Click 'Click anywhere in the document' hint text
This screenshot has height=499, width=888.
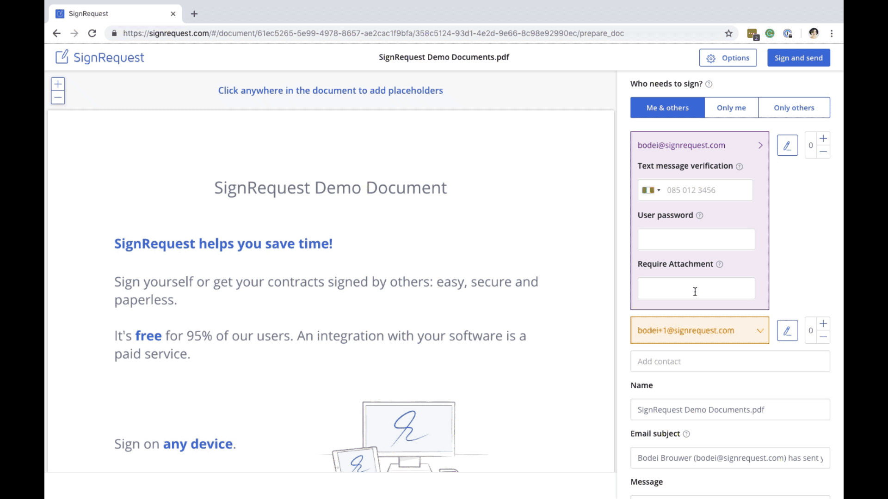point(330,91)
